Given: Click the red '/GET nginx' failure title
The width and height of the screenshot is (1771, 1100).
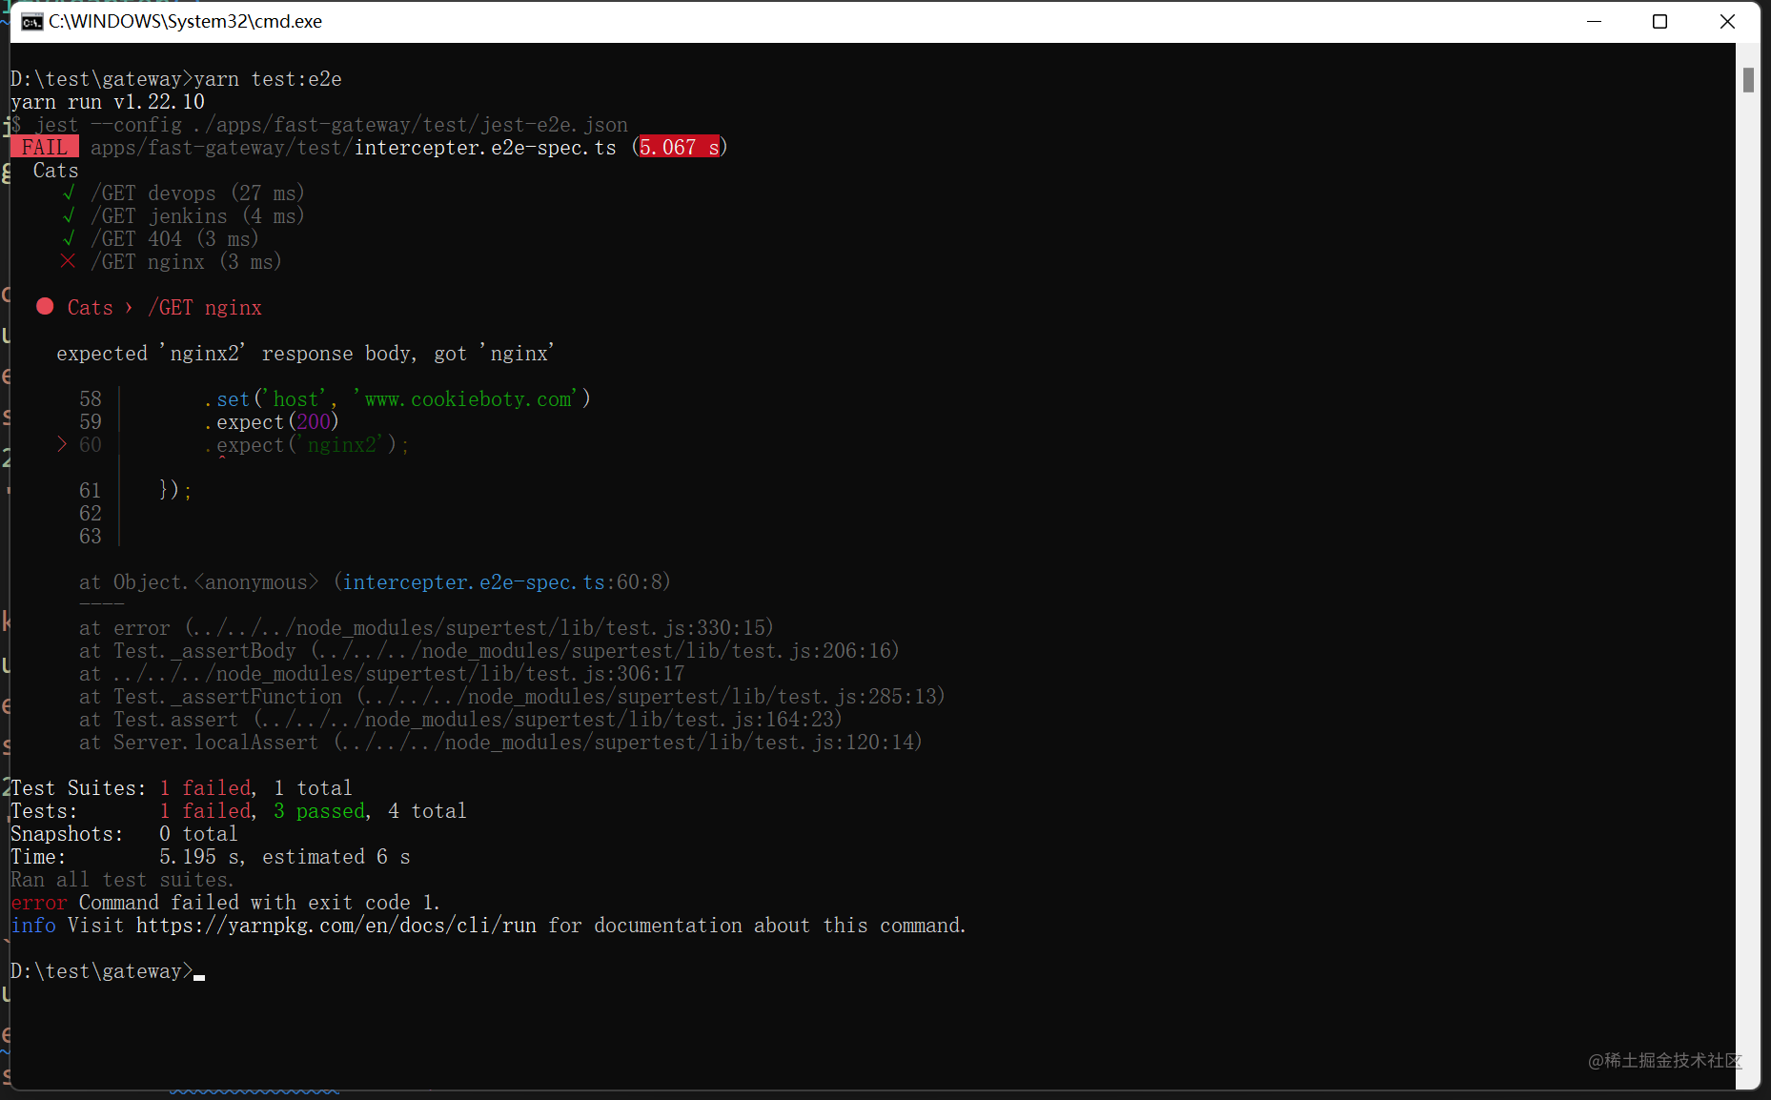Looking at the screenshot, I should [205, 307].
